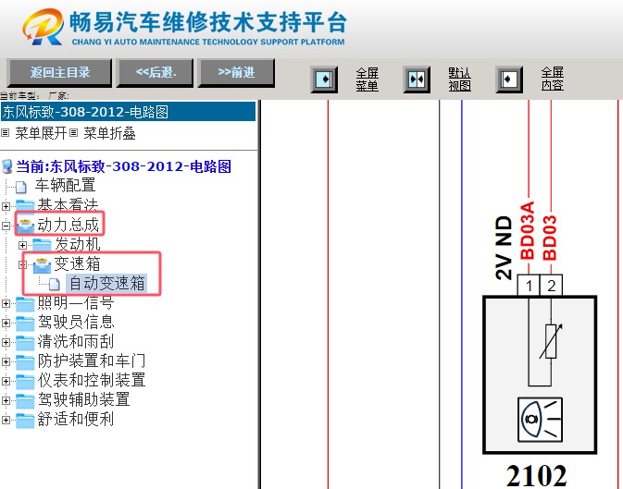Open the 车辆配置 item
Viewport: 623px width, 489px height.
65,186
